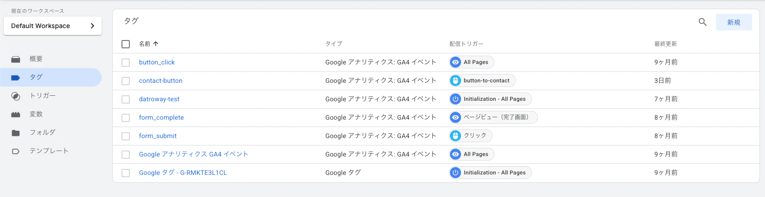Open the button_click tag link
The image size is (765, 197).
157,62
